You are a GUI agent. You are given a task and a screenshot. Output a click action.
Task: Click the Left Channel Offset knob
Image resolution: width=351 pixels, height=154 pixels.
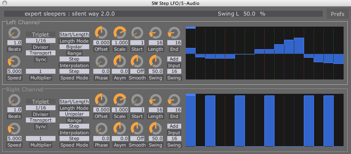click(x=101, y=33)
